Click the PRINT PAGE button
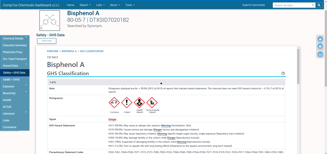 pyautogui.click(x=46, y=41)
